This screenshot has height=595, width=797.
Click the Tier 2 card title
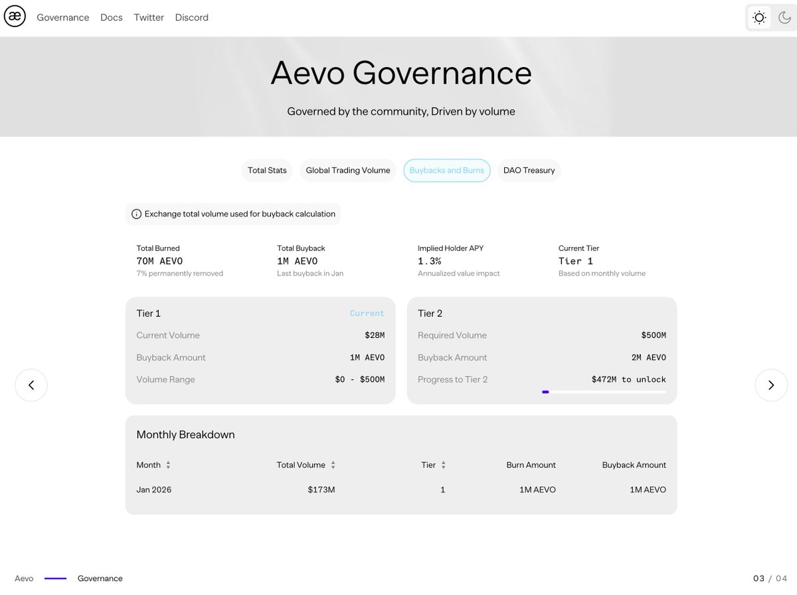430,313
